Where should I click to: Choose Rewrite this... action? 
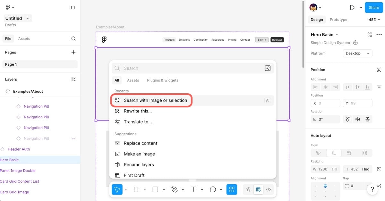193,111
